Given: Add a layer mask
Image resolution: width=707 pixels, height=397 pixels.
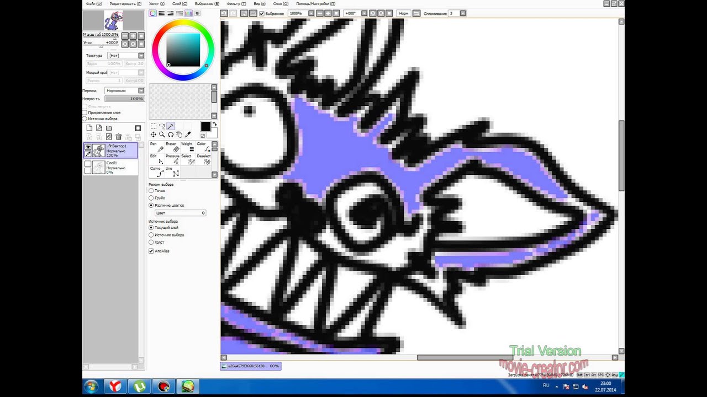Looking at the screenshot, I should [138, 128].
